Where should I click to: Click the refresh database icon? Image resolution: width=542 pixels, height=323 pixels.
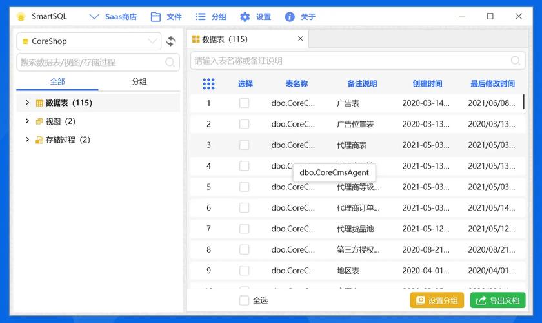click(170, 41)
